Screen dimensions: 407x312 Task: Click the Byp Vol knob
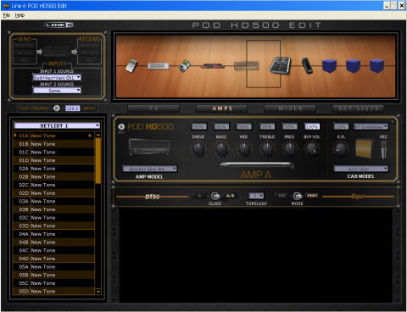(x=312, y=148)
